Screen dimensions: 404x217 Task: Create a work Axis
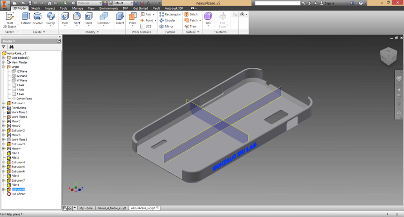[147, 14]
